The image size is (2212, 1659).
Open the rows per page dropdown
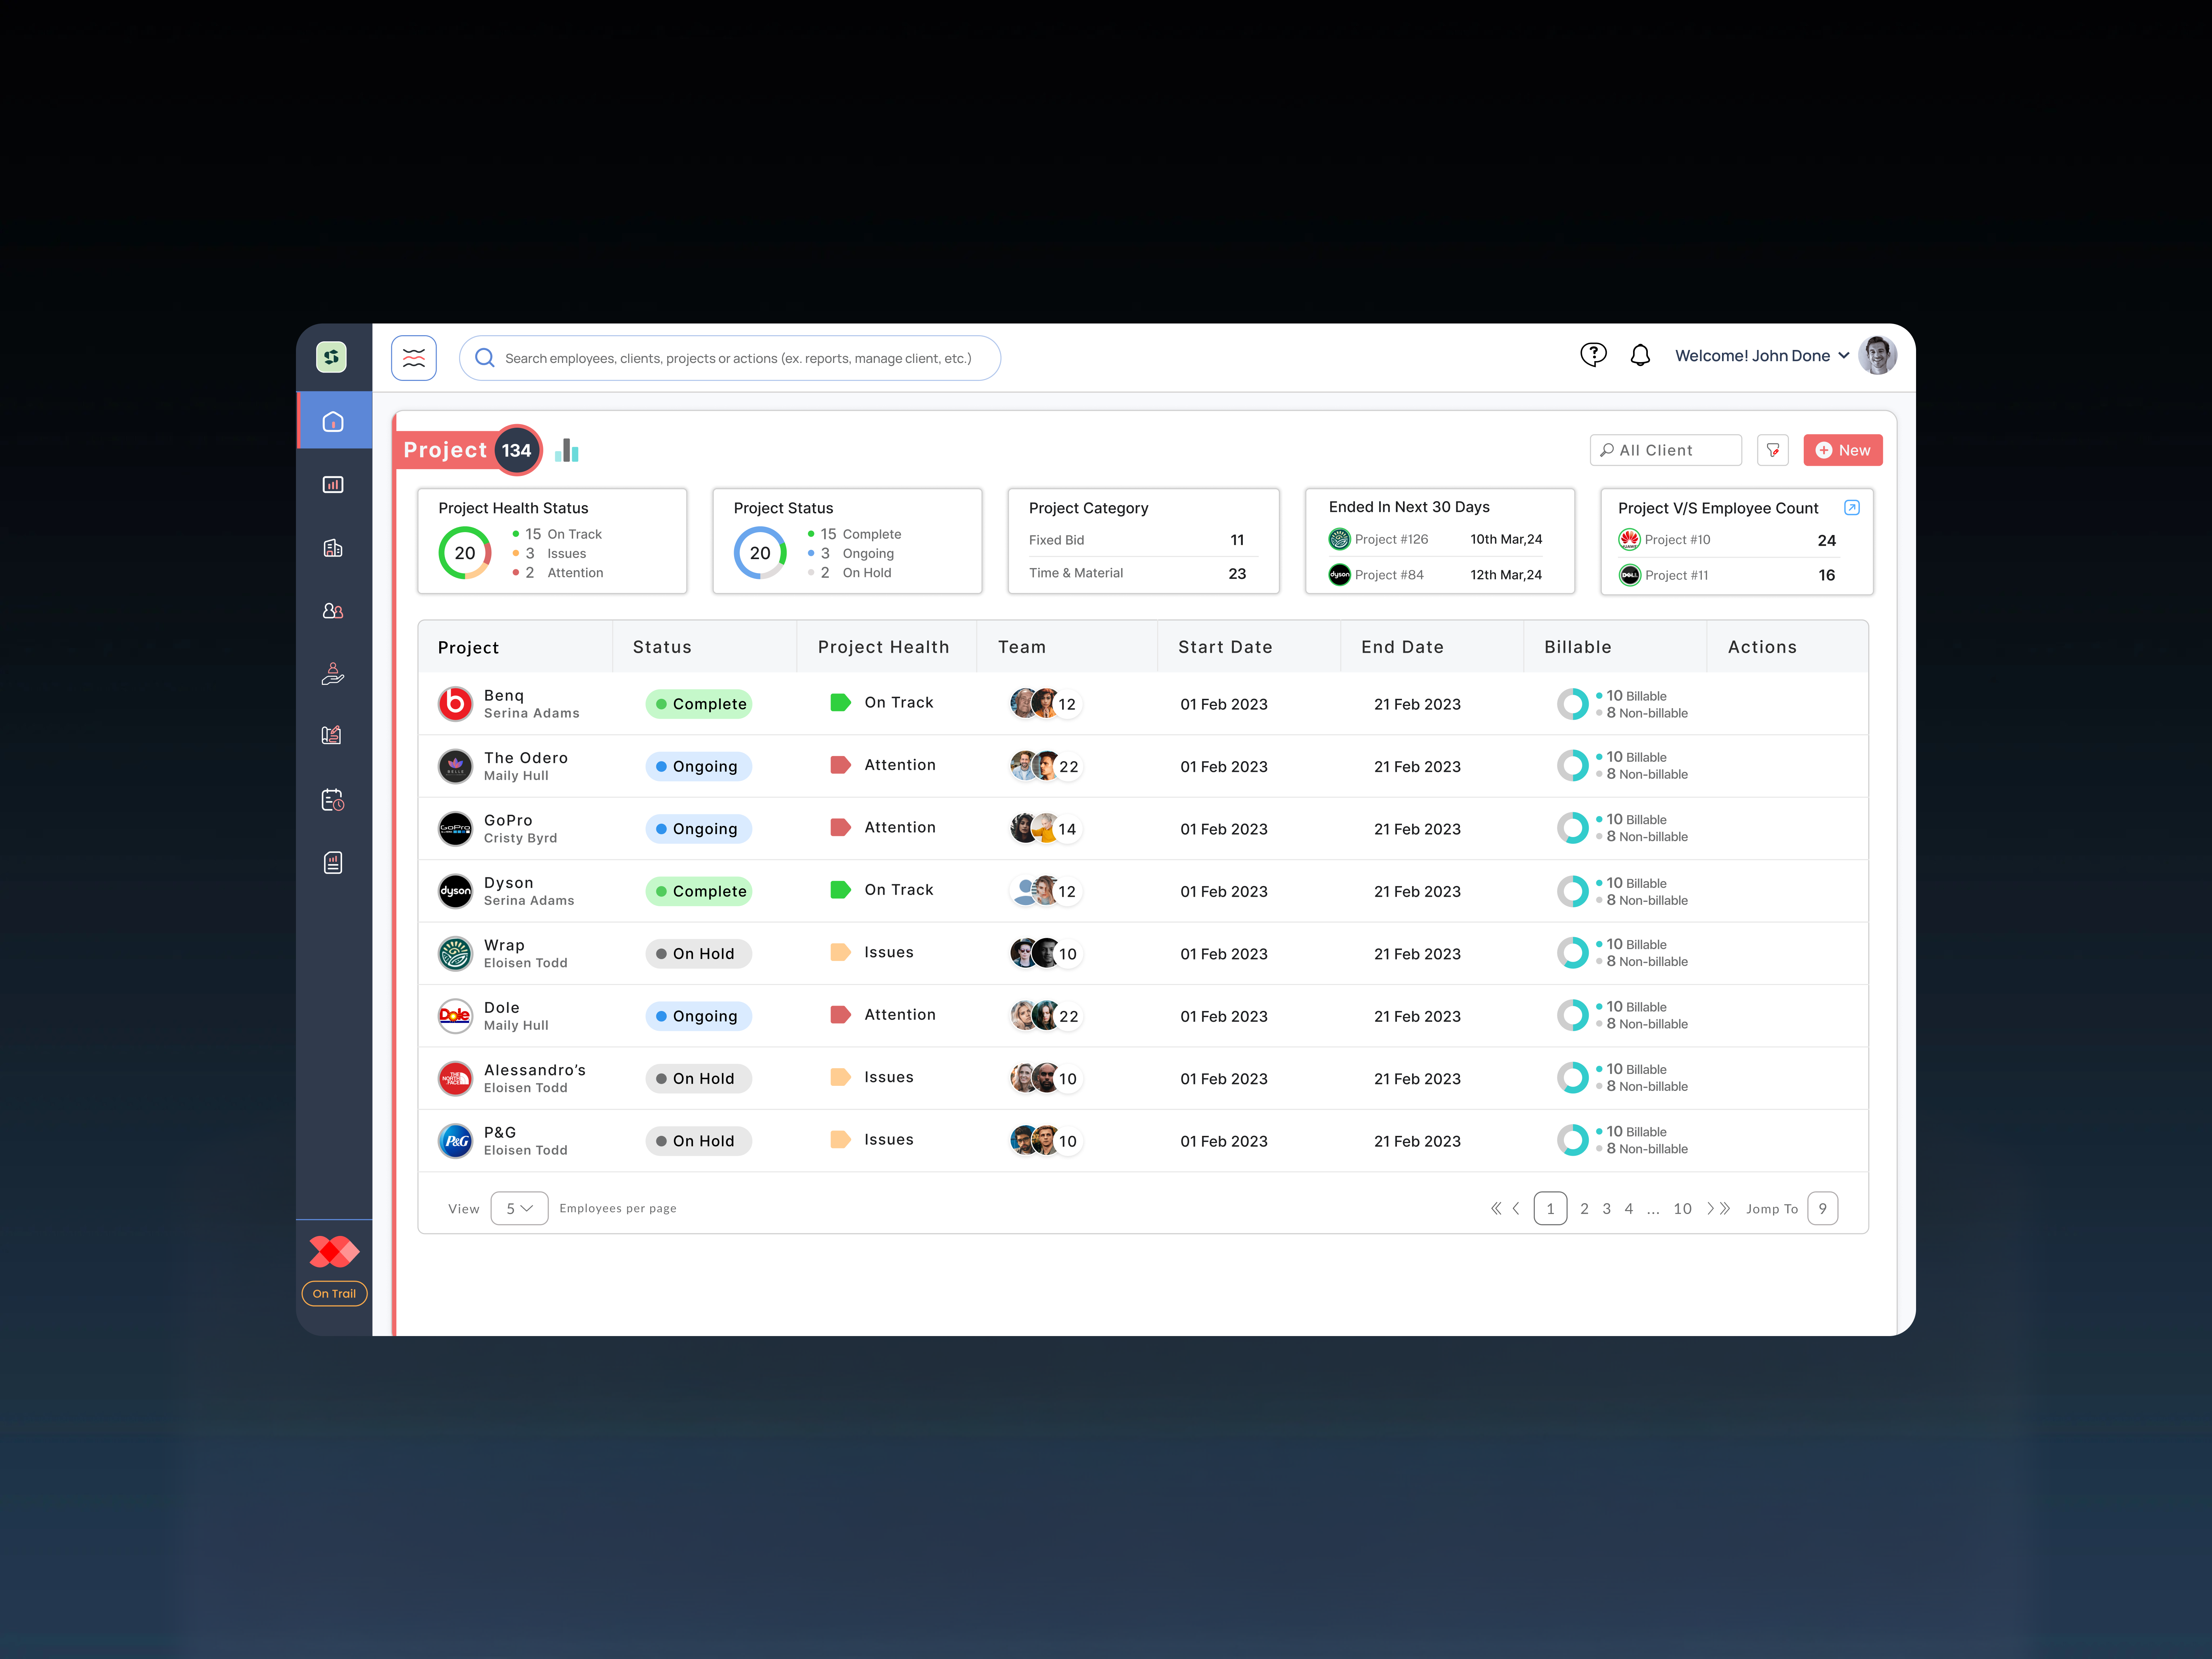point(519,1208)
